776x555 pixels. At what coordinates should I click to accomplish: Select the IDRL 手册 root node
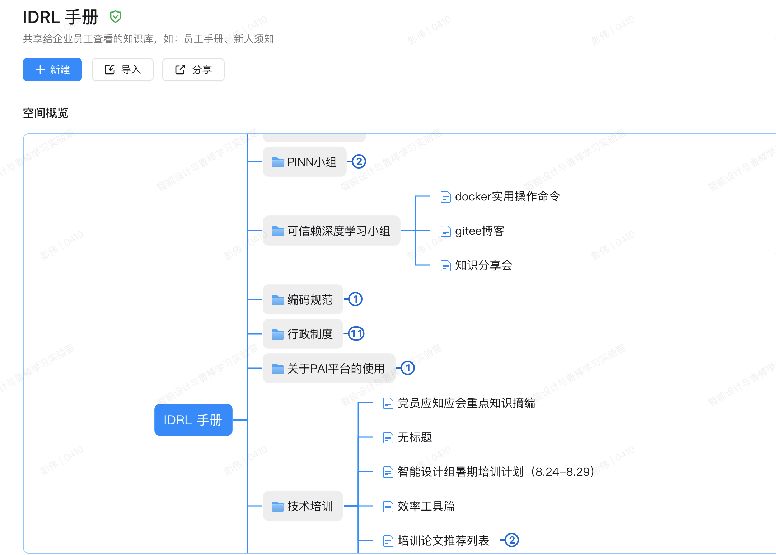coord(193,420)
